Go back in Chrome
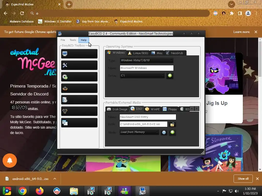Viewport: 262px width, 196px height. coord(6,13)
